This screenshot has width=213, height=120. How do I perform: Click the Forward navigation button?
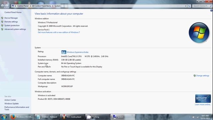tap(7, 6)
